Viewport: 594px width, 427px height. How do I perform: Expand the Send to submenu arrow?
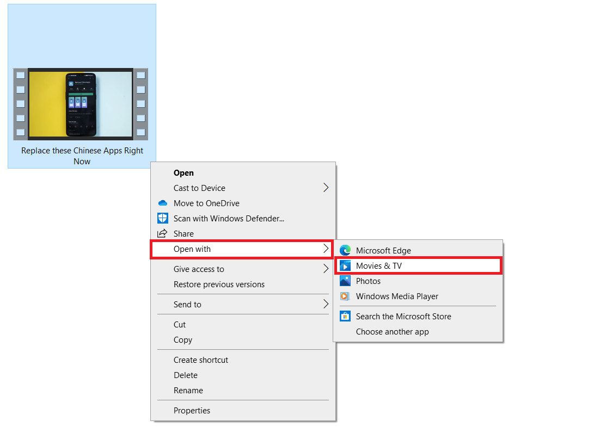(326, 304)
